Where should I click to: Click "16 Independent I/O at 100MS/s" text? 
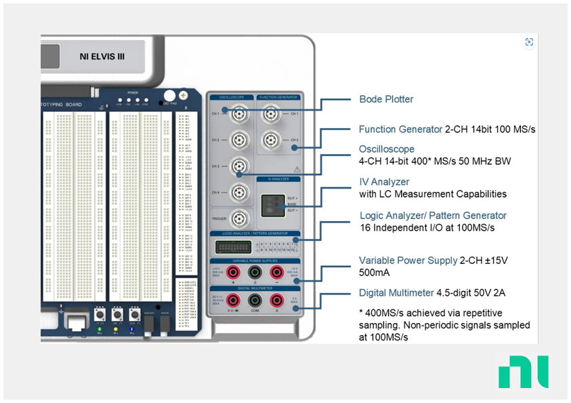(427, 228)
